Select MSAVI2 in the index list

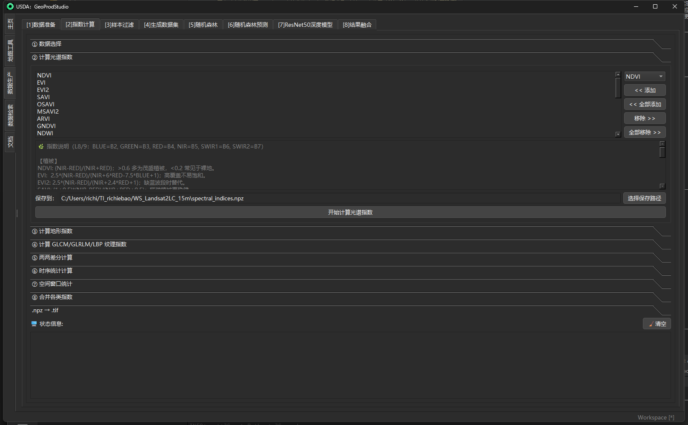pos(48,111)
